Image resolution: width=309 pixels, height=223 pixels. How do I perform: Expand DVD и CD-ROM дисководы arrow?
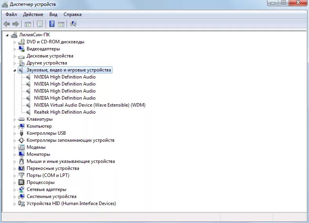coord(15,42)
